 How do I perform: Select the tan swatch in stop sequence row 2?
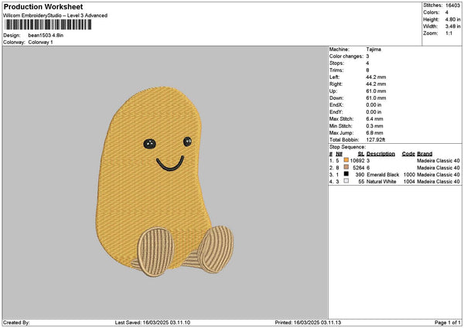point(346,167)
